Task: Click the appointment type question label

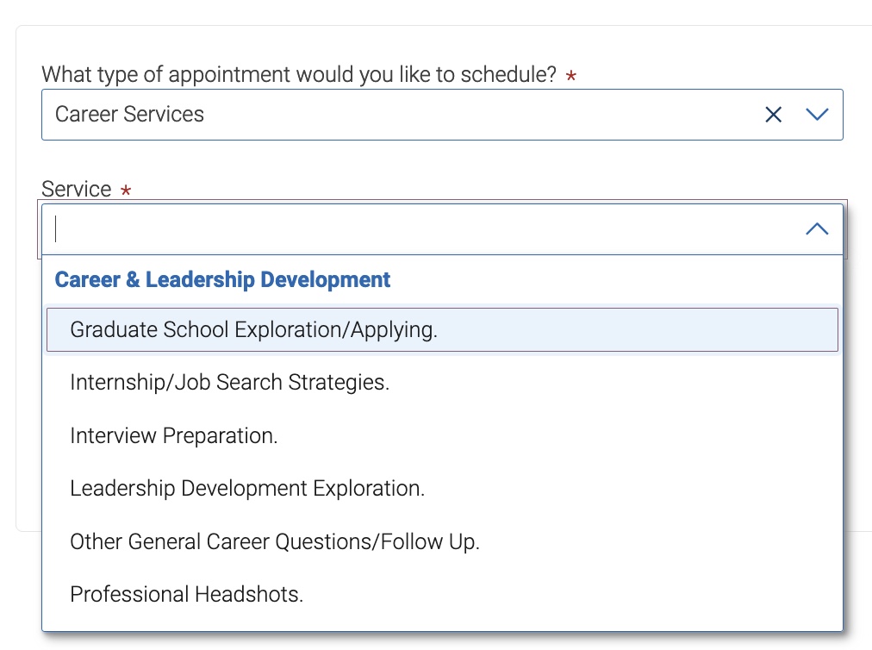Action: (299, 75)
